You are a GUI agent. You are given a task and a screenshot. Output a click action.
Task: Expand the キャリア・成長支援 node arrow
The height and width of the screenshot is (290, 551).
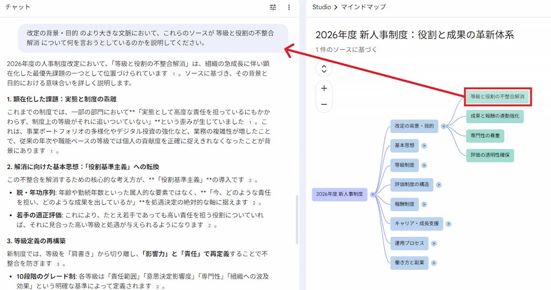pos(449,223)
